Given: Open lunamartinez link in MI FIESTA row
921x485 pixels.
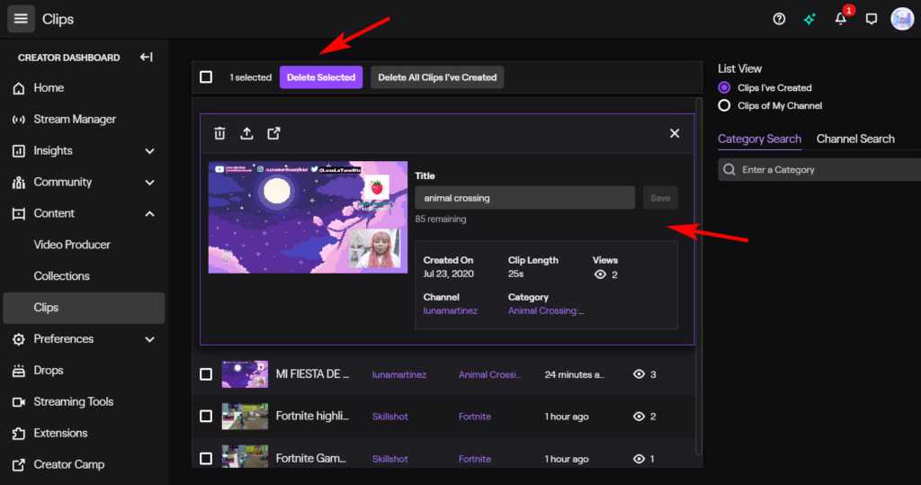Looking at the screenshot, I should (x=398, y=374).
